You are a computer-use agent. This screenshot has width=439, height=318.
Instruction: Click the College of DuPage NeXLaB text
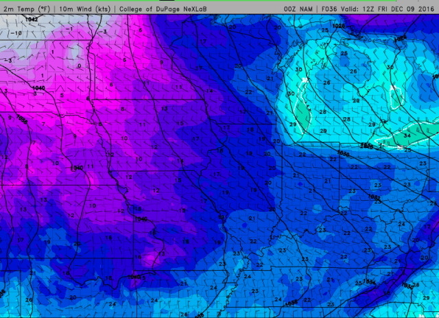tap(162, 9)
